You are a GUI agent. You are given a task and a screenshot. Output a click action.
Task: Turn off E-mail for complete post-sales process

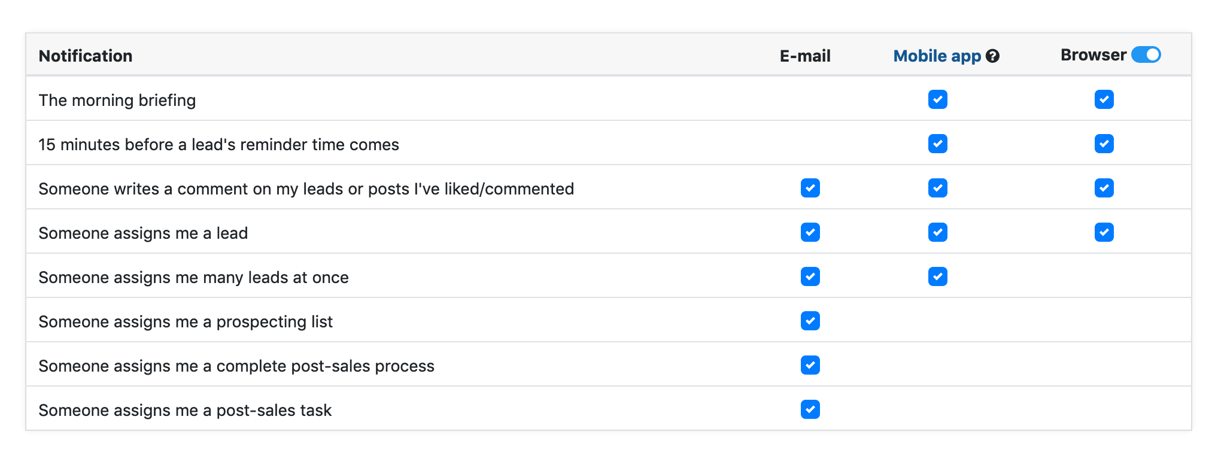tap(810, 365)
